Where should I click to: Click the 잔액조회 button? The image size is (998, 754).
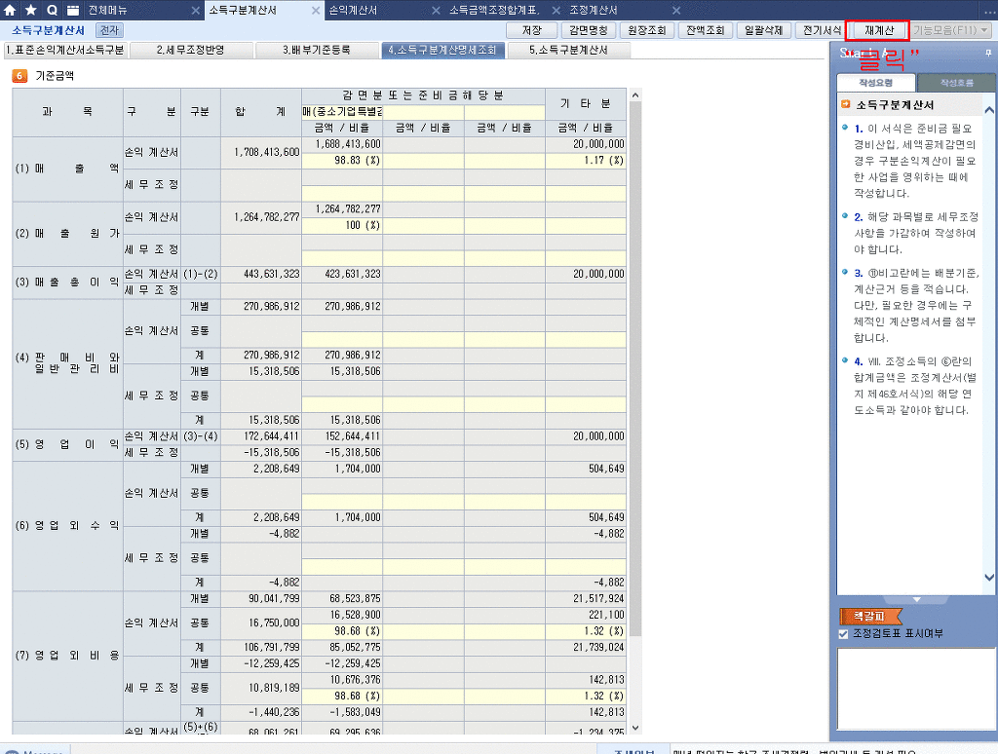(x=706, y=30)
